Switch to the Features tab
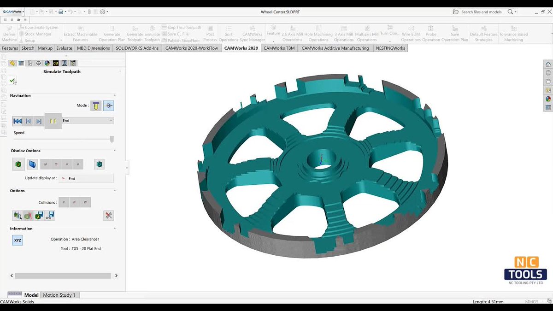Viewport: 553px width, 311px height. (10, 48)
